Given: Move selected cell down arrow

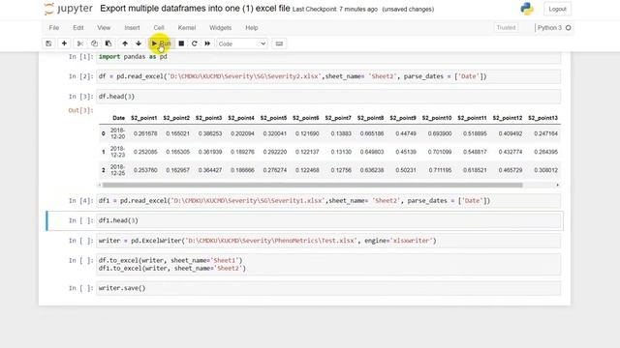Looking at the screenshot, I should pyautogui.click(x=139, y=43).
